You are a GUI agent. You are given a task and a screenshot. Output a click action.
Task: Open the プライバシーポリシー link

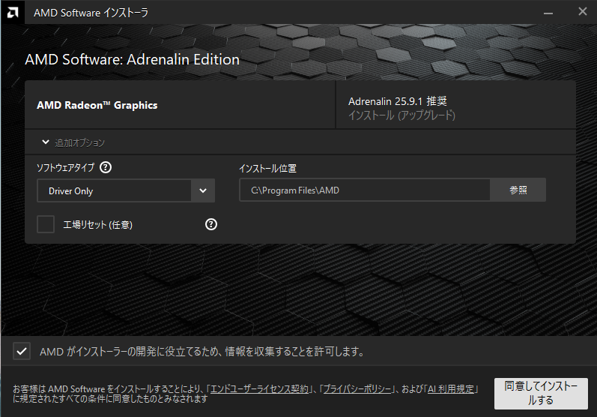(x=357, y=389)
